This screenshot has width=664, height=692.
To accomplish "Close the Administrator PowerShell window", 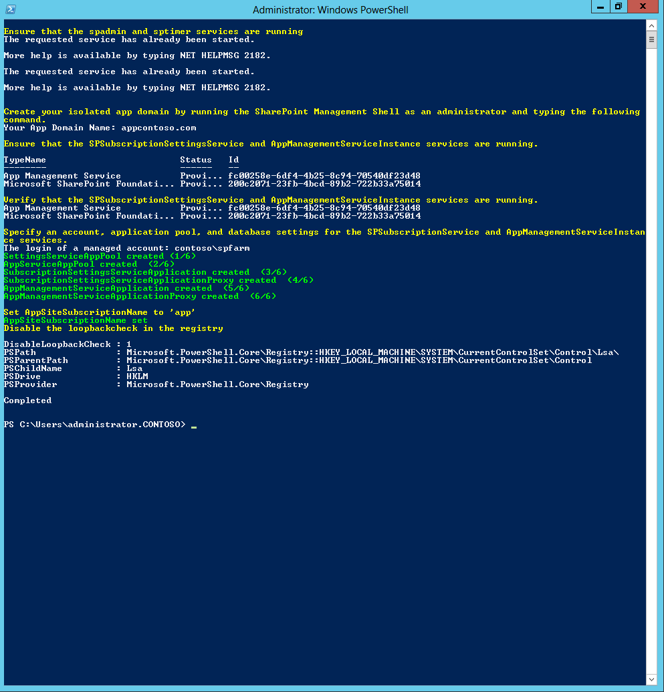I will pos(643,7).
